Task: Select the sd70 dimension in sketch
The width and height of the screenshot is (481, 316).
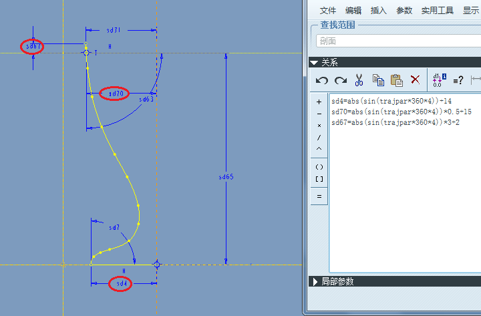Action: (x=116, y=94)
